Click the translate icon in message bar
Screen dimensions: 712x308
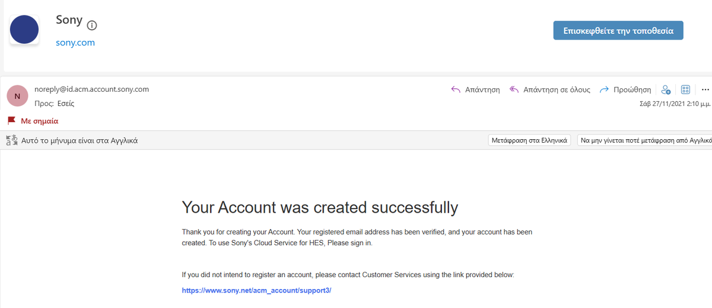(11, 140)
